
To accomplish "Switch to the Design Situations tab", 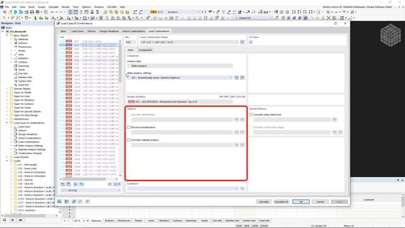I will 109,31.
